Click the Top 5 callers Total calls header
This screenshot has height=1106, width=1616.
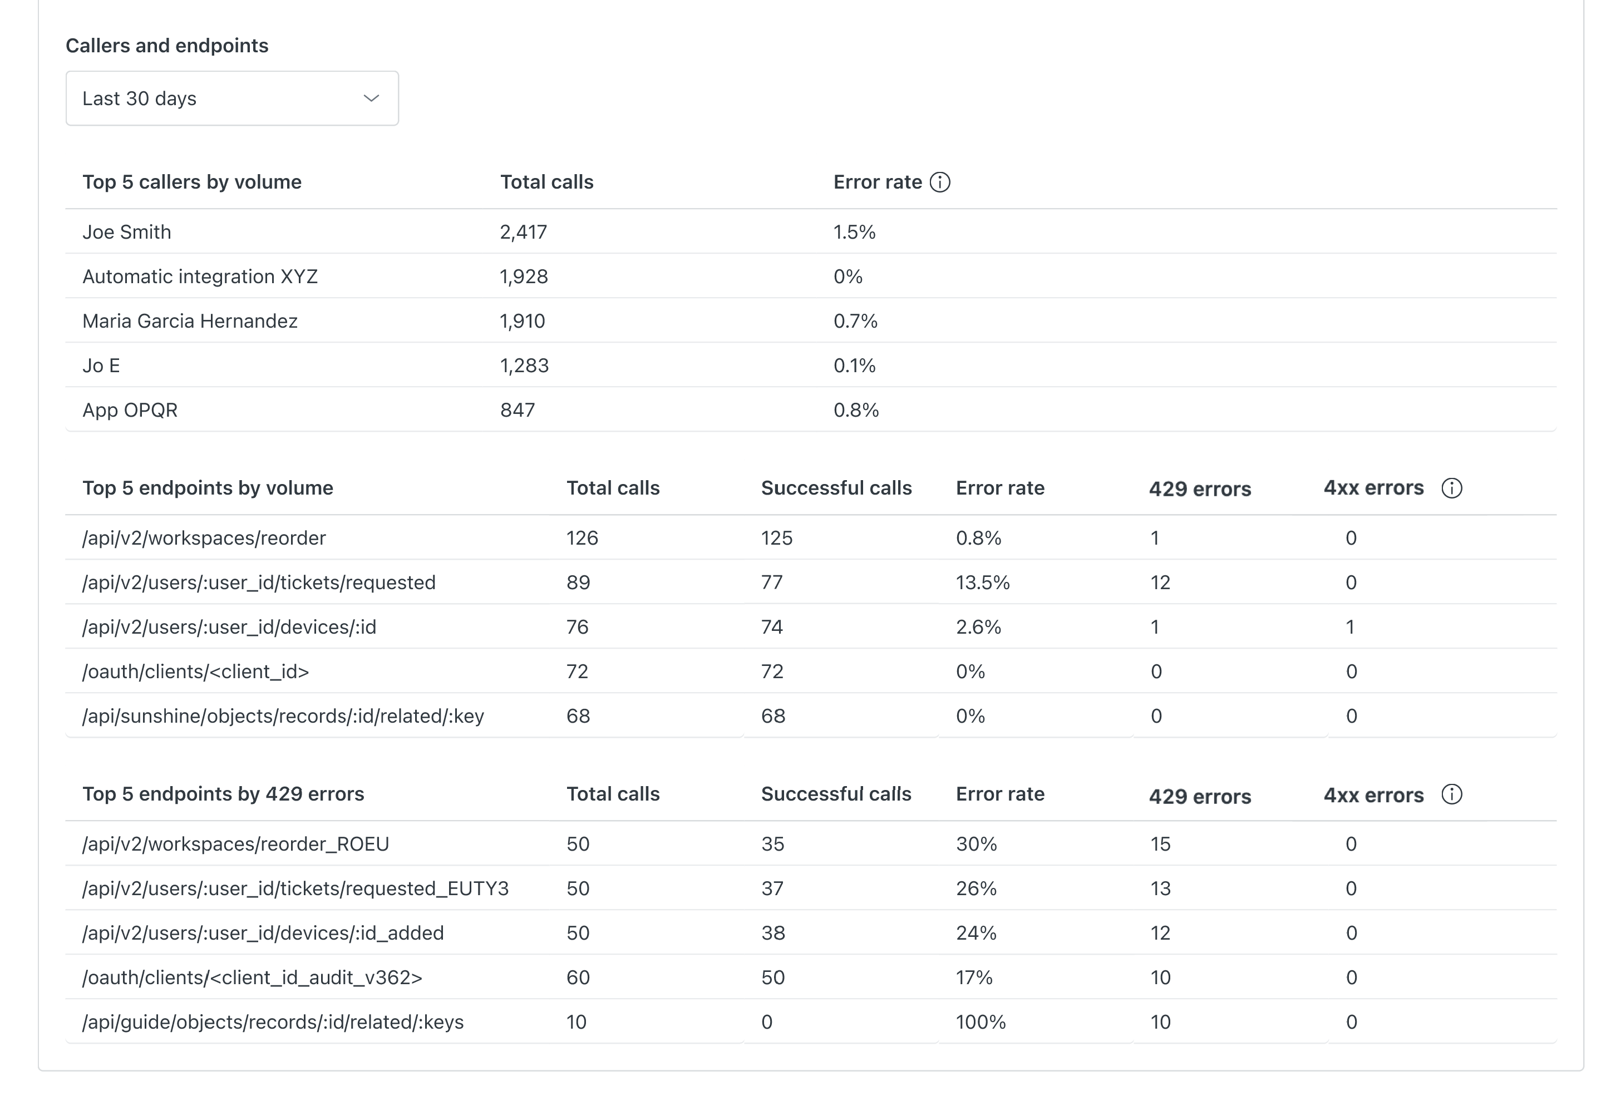(546, 182)
